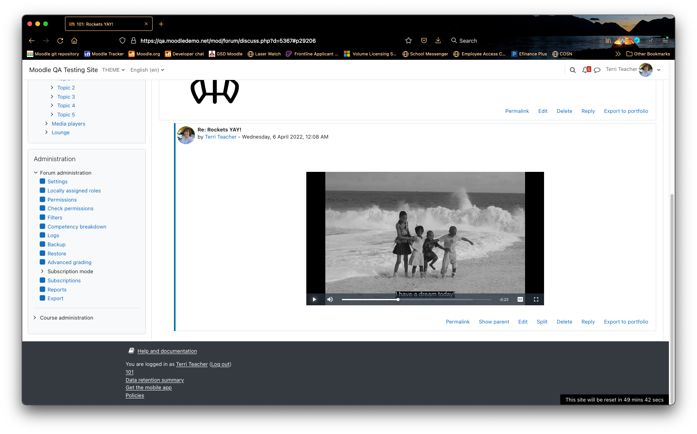Open forum Settings link
This screenshot has height=434, width=697.
pos(57,181)
